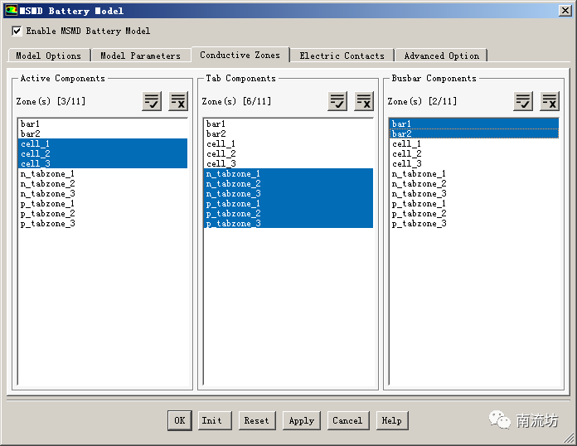Click the Init button
Screen dimensions: 577x446
(211, 420)
